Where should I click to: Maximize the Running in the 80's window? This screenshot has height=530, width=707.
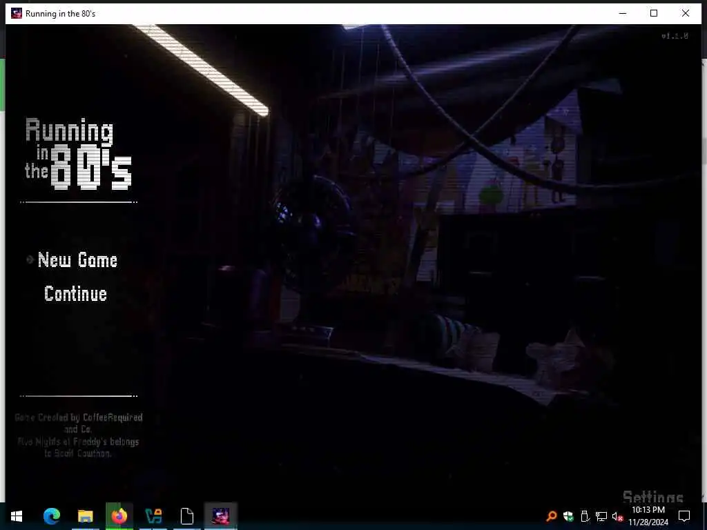pos(654,14)
